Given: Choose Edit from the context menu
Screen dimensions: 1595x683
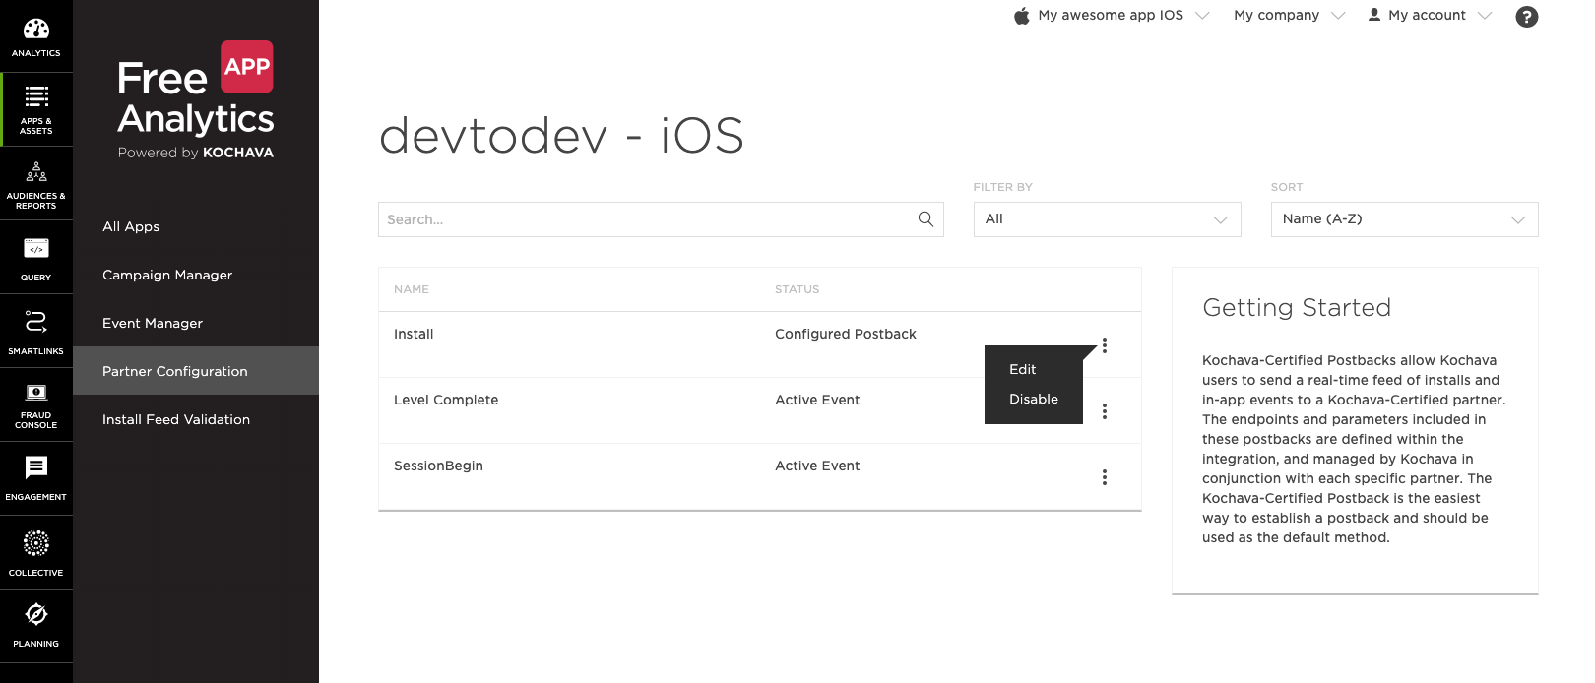Looking at the screenshot, I should (1023, 369).
